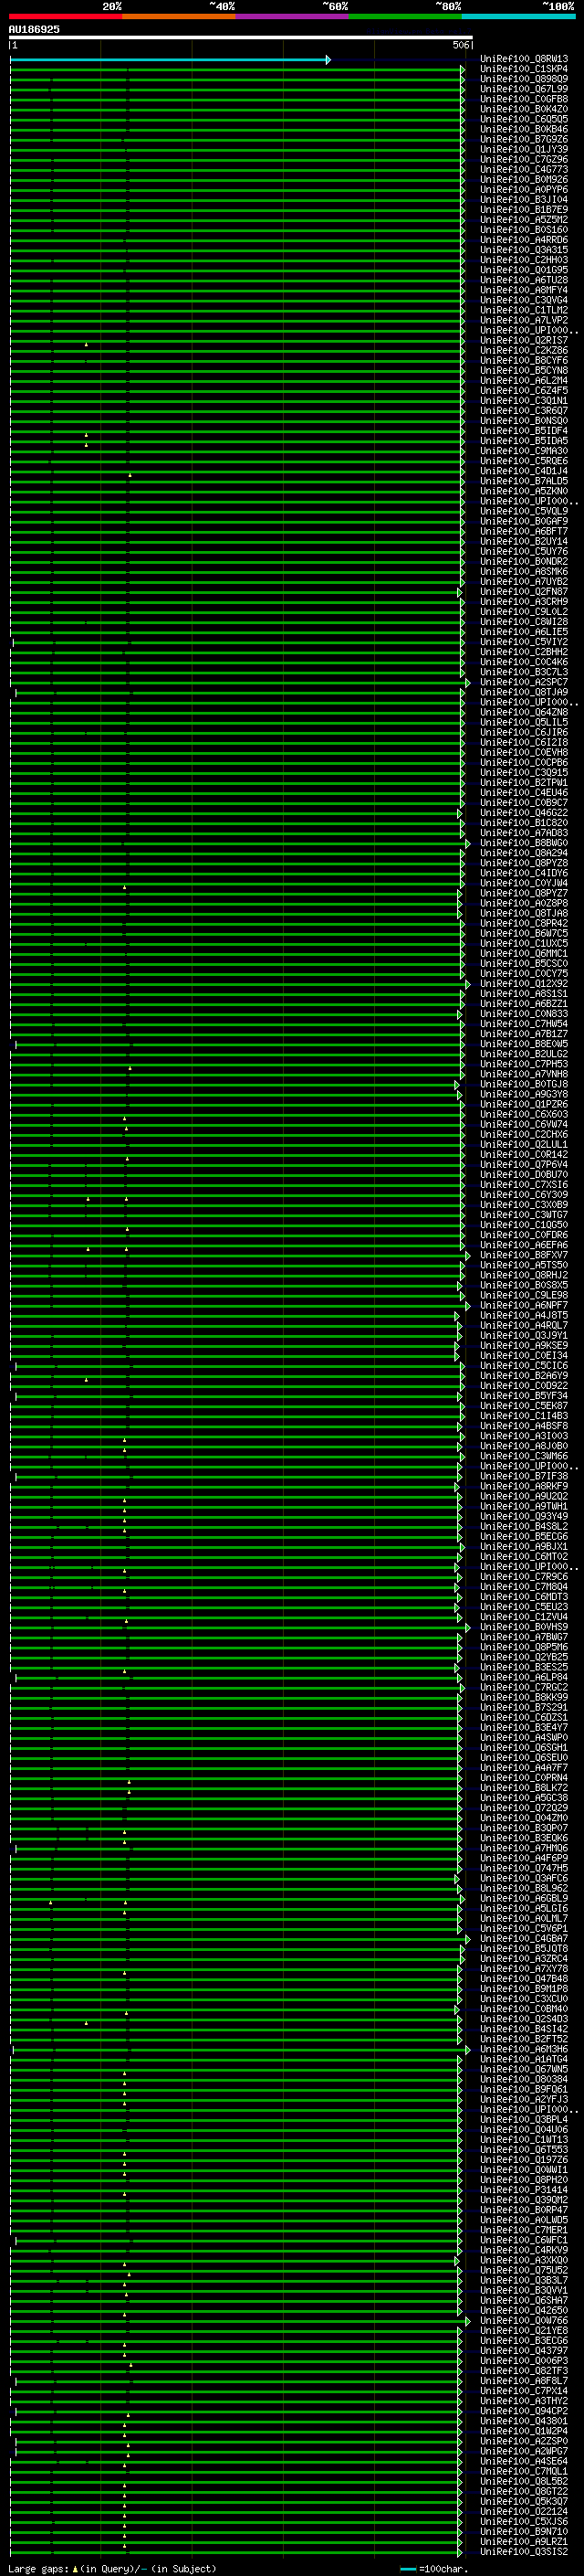584x2576 pixels.
Task: Select hit label UniRef100_Q3A315
Action: point(524,250)
